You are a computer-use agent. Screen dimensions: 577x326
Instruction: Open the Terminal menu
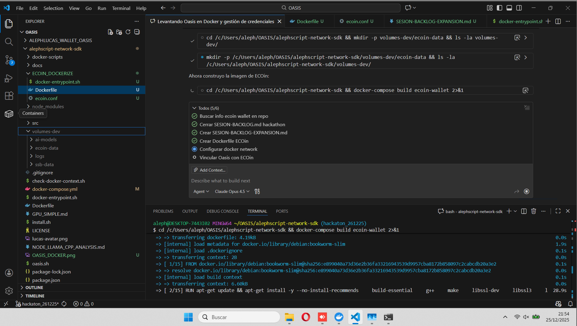[x=121, y=8]
